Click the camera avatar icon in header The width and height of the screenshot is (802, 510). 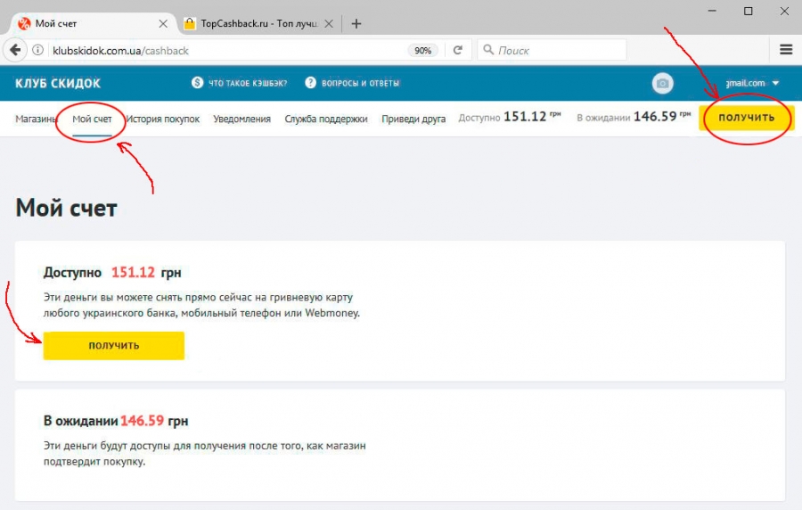(662, 84)
